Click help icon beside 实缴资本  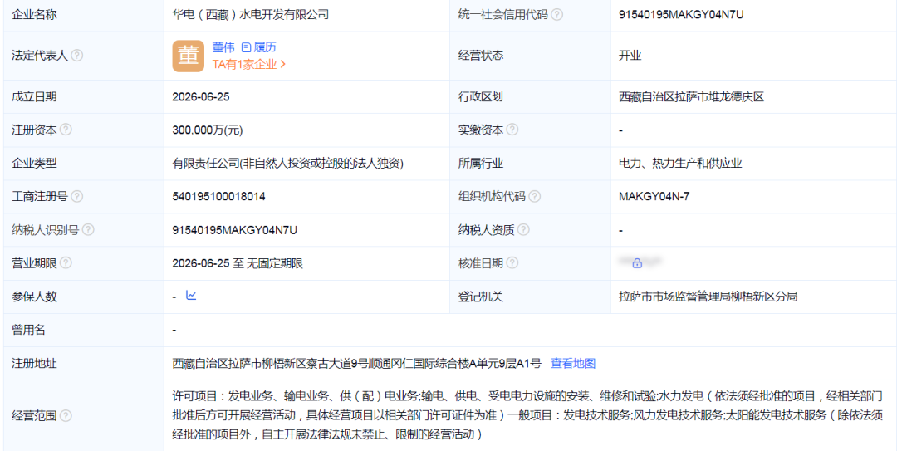[x=512, y=130]
